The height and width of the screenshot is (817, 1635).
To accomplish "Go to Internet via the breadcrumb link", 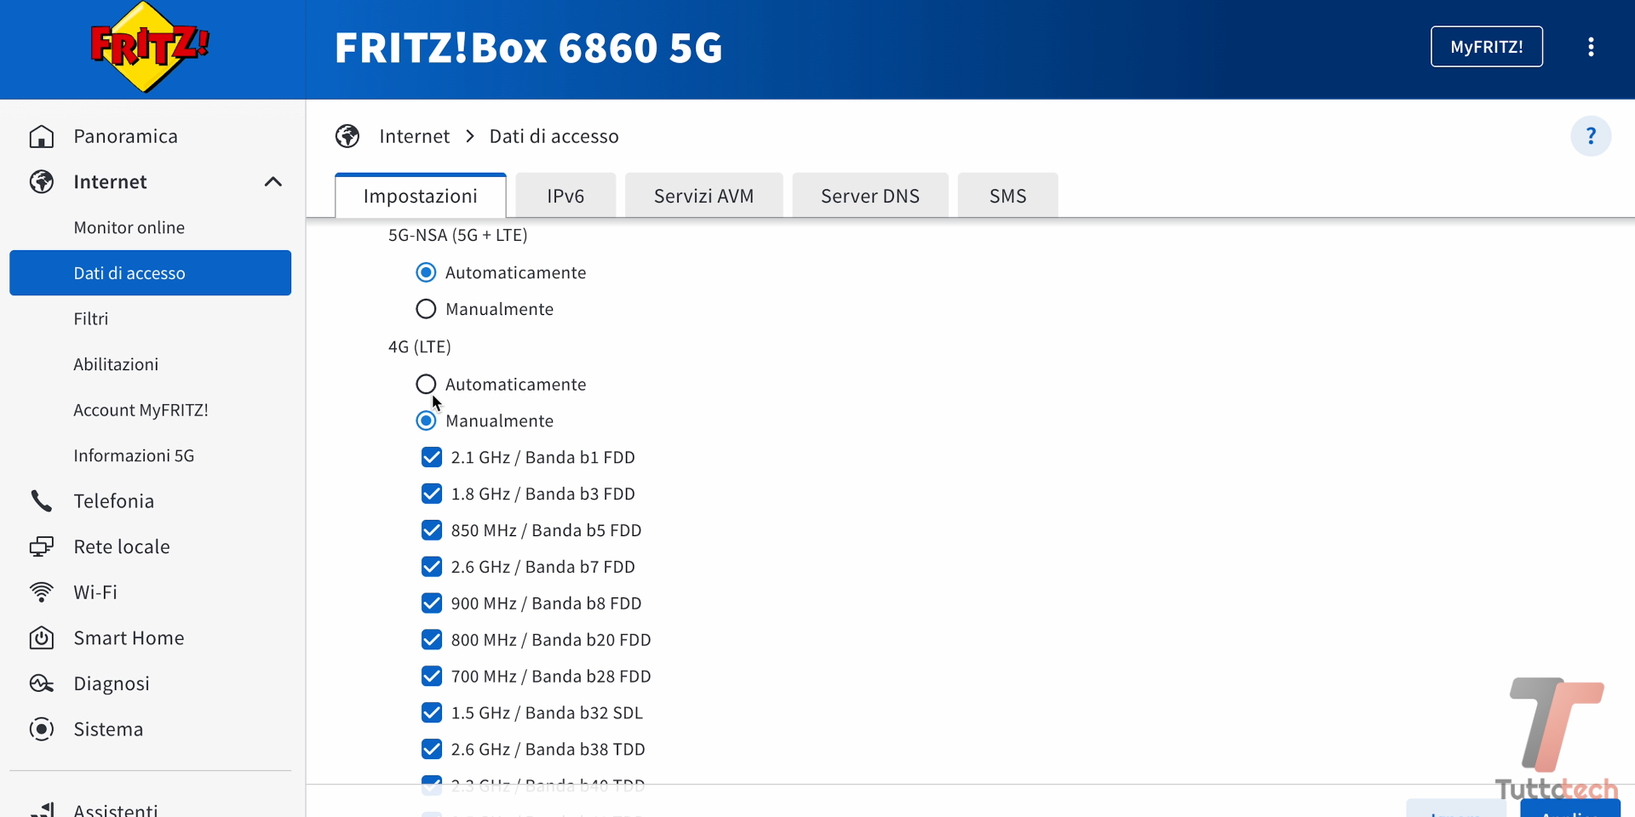I will 414,135.
